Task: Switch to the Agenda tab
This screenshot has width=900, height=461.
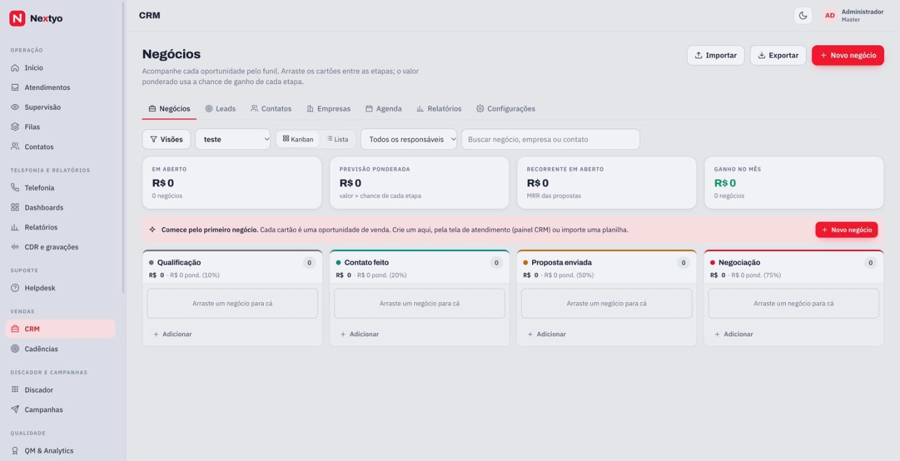Action: pyautogui.click(x=384, y=109)
